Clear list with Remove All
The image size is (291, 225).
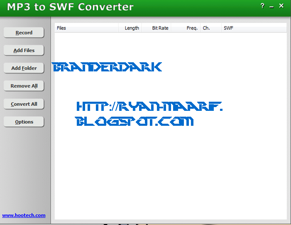click(x=24, y=86)
